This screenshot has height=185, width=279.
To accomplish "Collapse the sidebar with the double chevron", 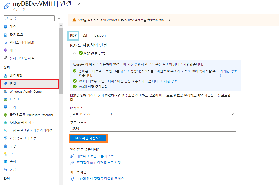I will point(60,18).
